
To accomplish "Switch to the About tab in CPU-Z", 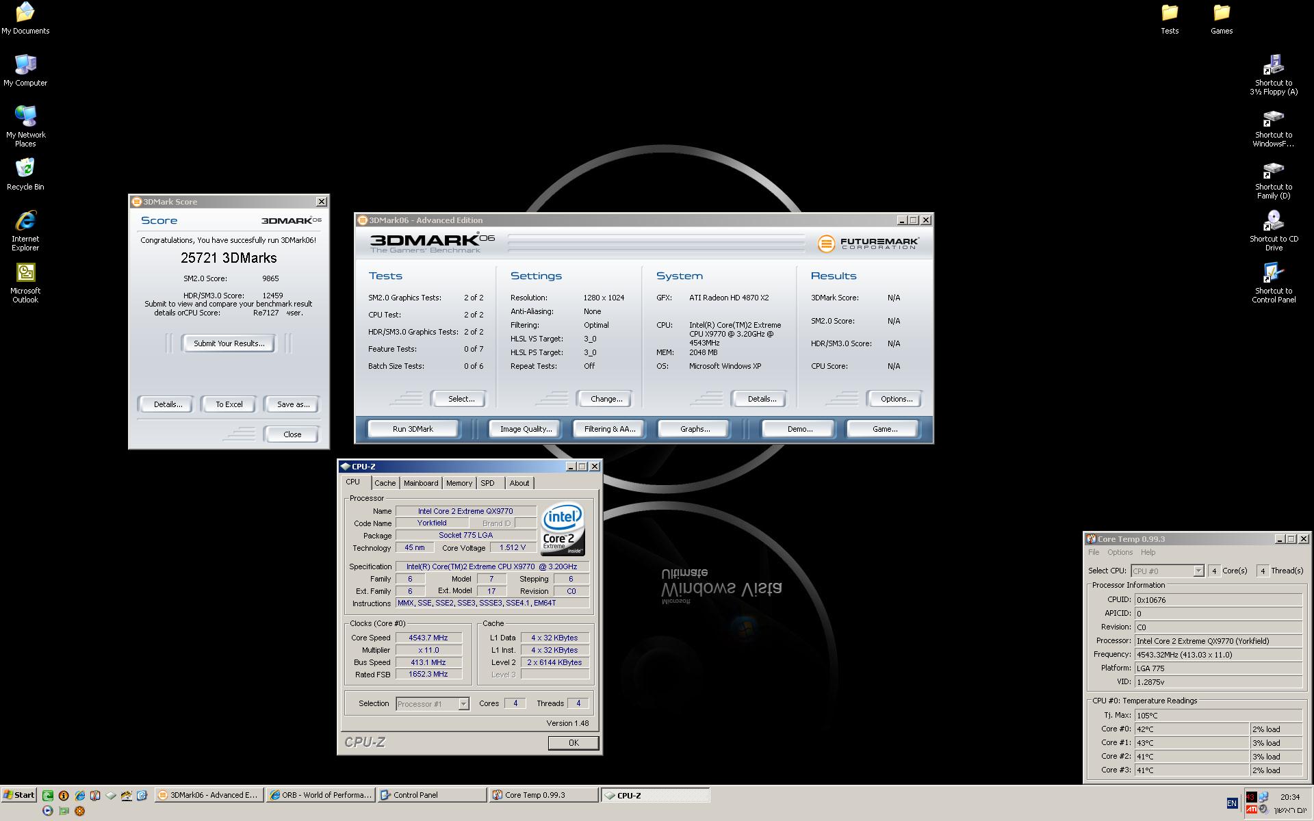I will (519, 483).
